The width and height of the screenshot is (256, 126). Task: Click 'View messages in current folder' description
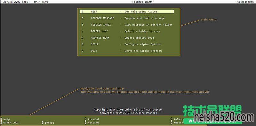148,25
